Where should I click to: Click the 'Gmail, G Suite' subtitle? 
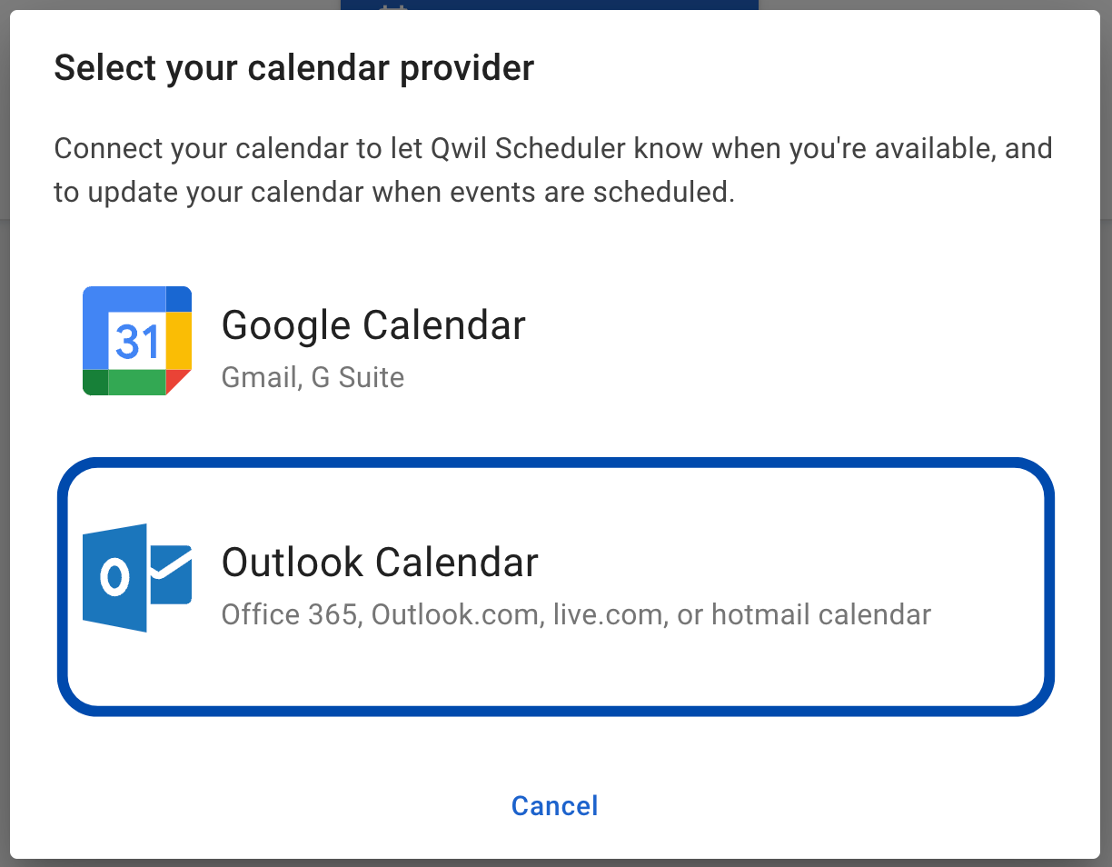[x=313, y=377]
